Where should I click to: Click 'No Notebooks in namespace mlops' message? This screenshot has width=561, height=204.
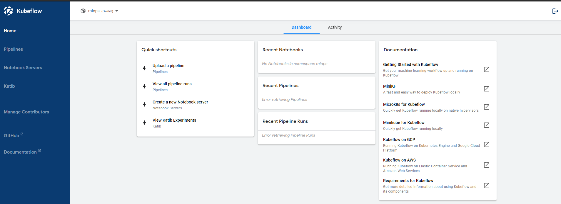(295, 64)
